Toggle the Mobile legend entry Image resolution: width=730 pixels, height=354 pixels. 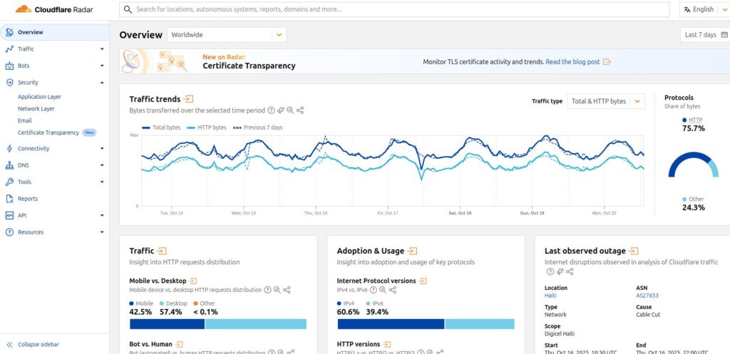[x=141, y=303]
